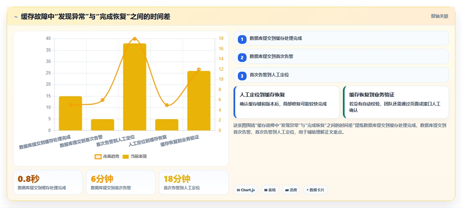Select list row 首次告警到人工定位 beside badge 3
Viewport: 462px width, 208px height.
pyautogui.click(x=341, y=75)
